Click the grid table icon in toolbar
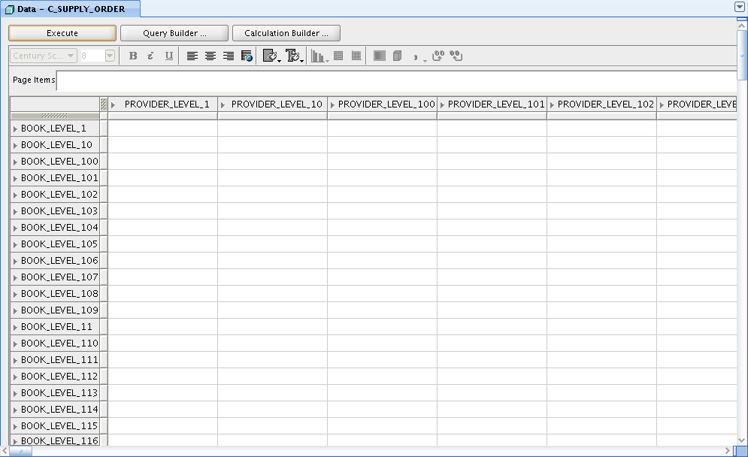 click(x=356, y=56)
